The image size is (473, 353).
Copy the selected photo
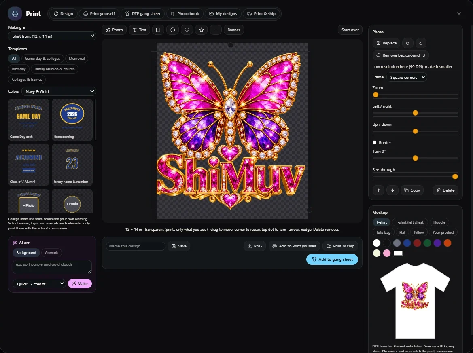coord(412,190)
